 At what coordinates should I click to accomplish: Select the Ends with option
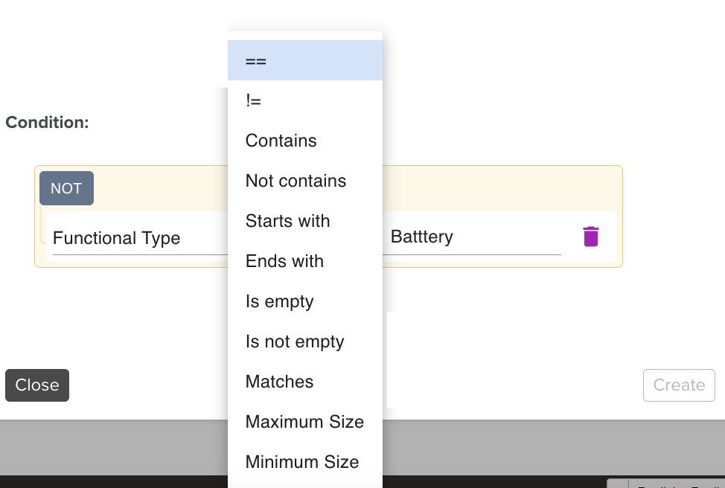[304, 261]
